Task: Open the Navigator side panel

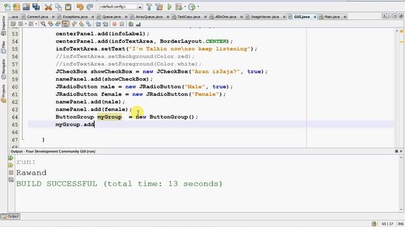Action: point(3,69)
